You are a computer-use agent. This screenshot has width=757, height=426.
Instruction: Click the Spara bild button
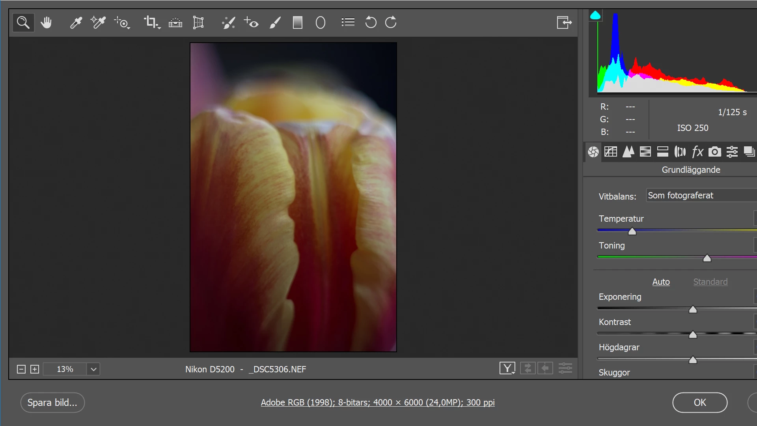click(52, 402)
